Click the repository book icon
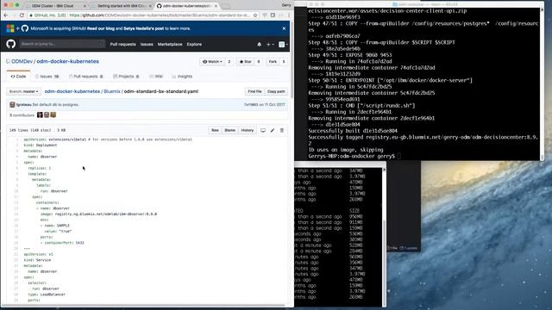 pos(8,61)
